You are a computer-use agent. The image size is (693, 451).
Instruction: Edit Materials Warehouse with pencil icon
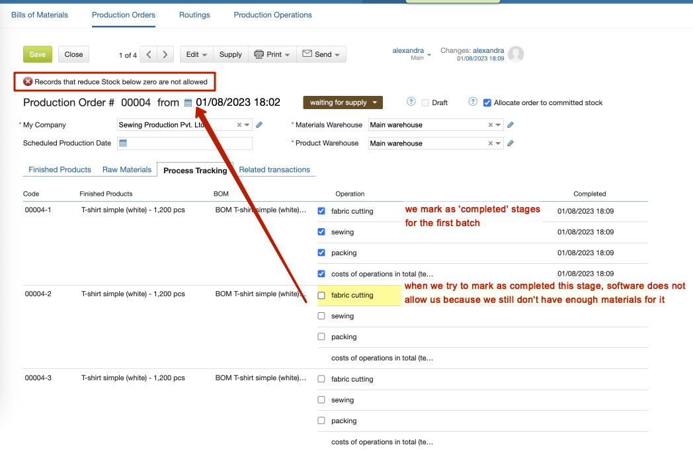(510, 125)
